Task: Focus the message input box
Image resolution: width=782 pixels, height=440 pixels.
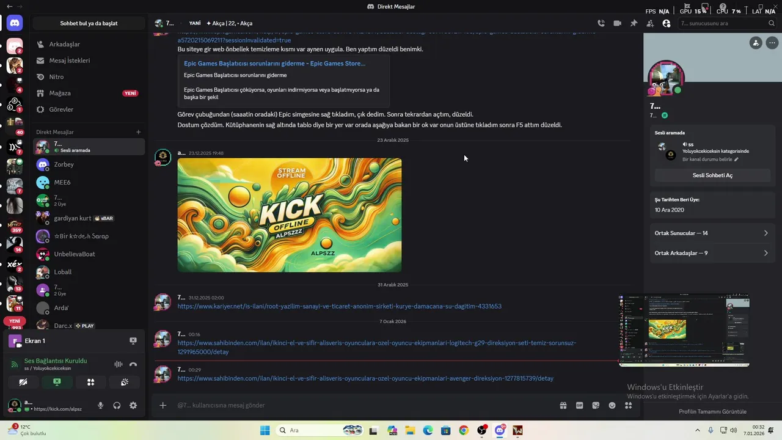Action: point(364,405)
